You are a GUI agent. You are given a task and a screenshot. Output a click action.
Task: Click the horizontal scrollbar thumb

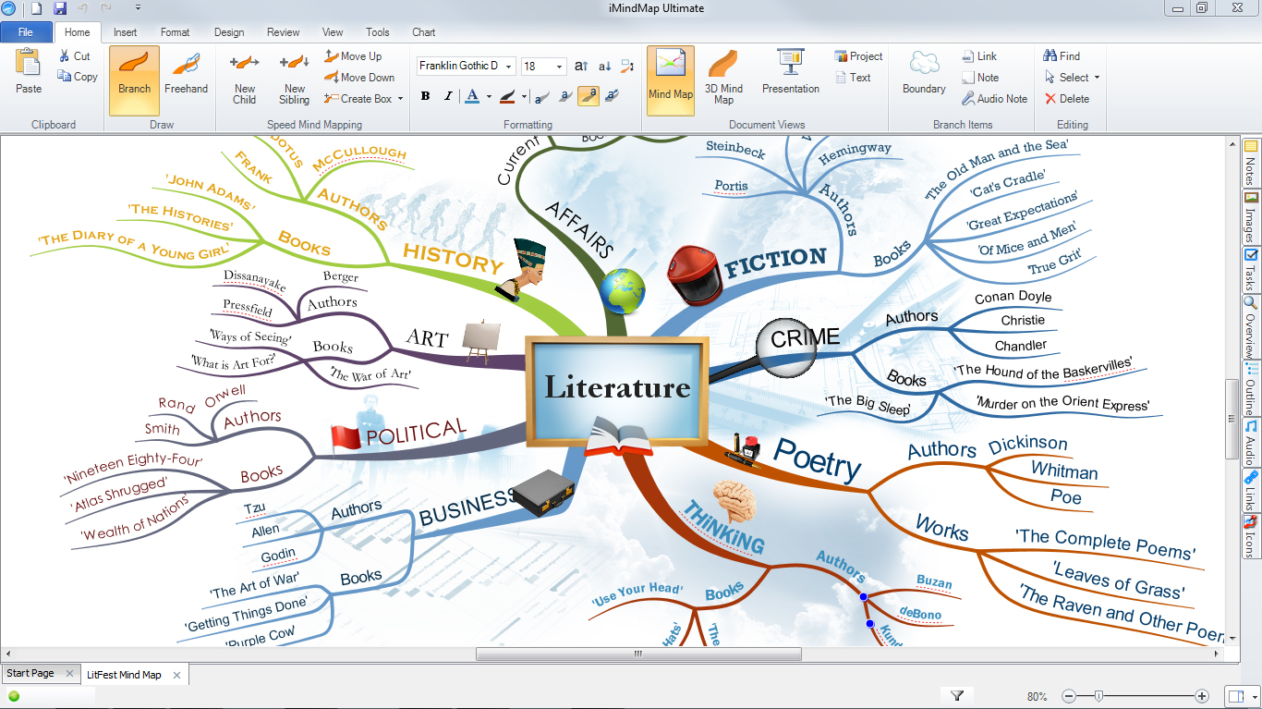638,654
